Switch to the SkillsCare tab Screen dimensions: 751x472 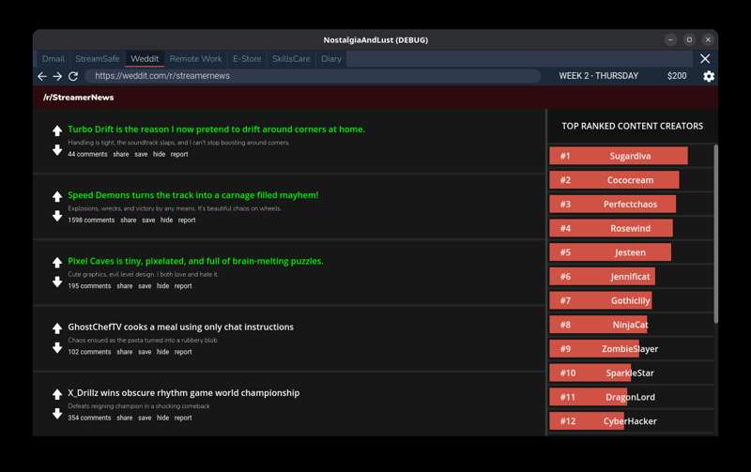coord(291,58)
